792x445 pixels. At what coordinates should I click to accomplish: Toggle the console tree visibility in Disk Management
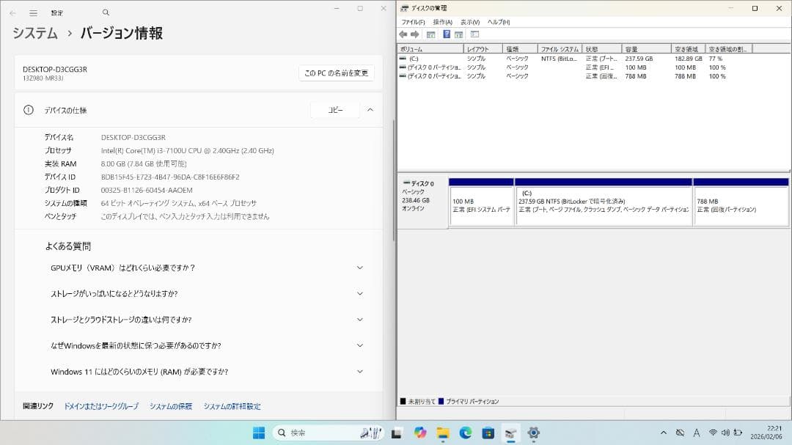point(431,33)
